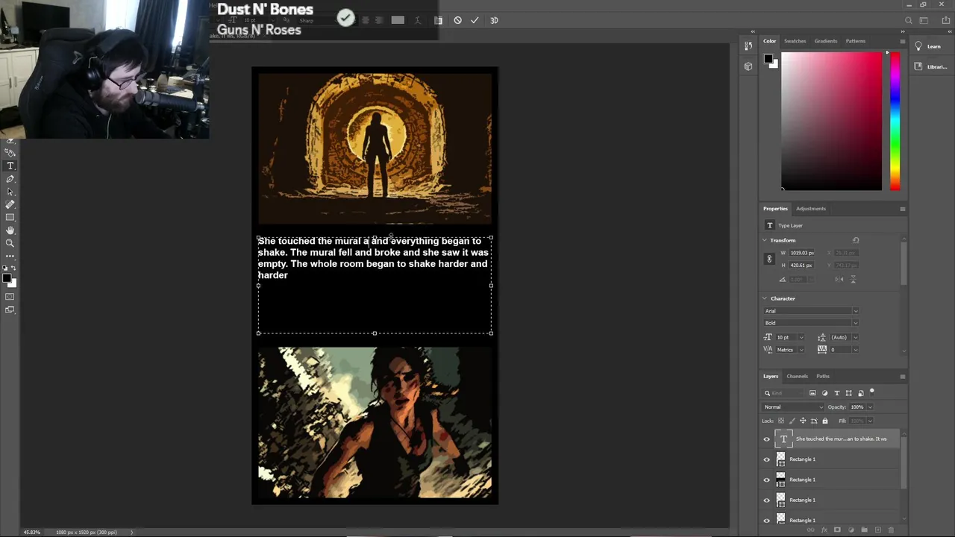955x537 pixels.
Task: Hide the text layer 'She touched the mur...'
Action: 766,439
